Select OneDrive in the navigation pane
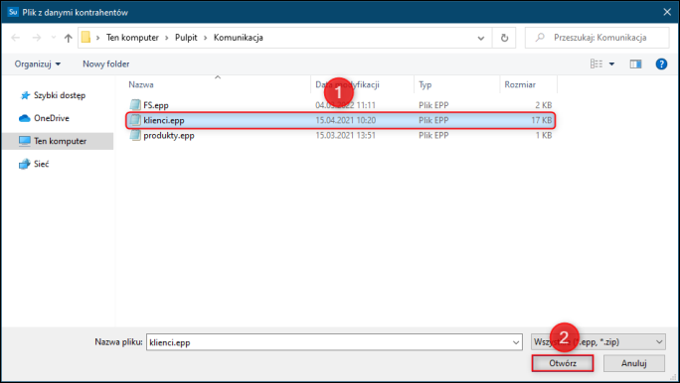 [51, 118]
